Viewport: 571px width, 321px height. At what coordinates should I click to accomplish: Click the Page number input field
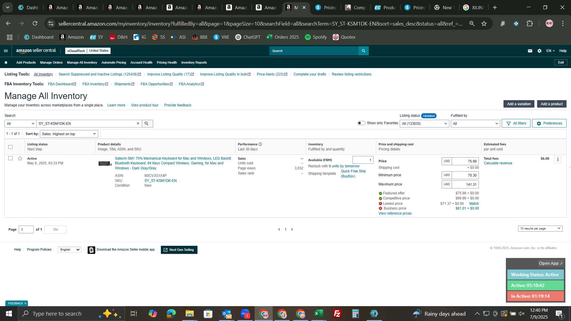click(26, 229)
